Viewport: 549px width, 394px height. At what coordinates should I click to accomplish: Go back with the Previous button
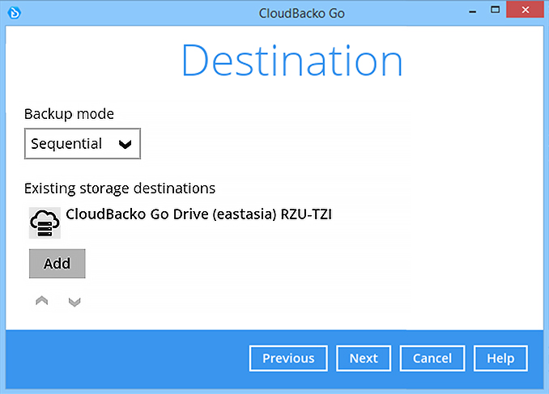287,358
